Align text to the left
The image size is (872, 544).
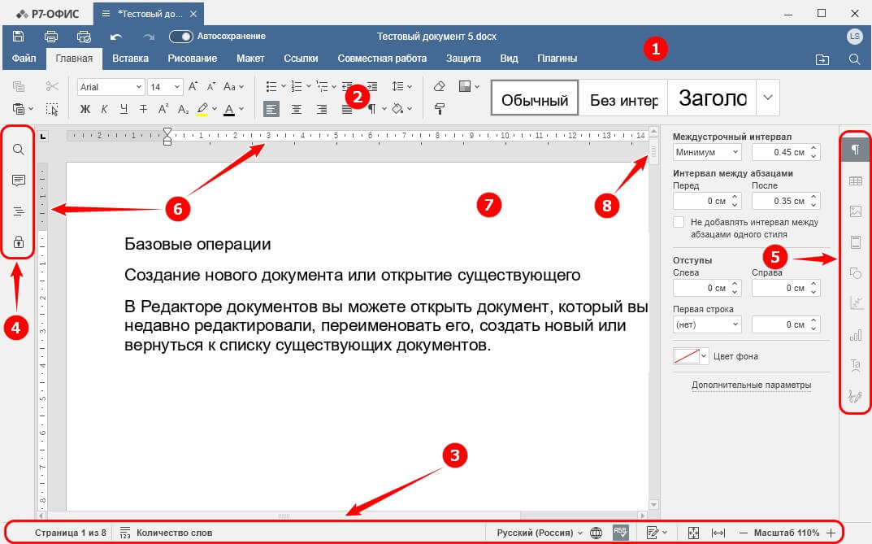271,109
